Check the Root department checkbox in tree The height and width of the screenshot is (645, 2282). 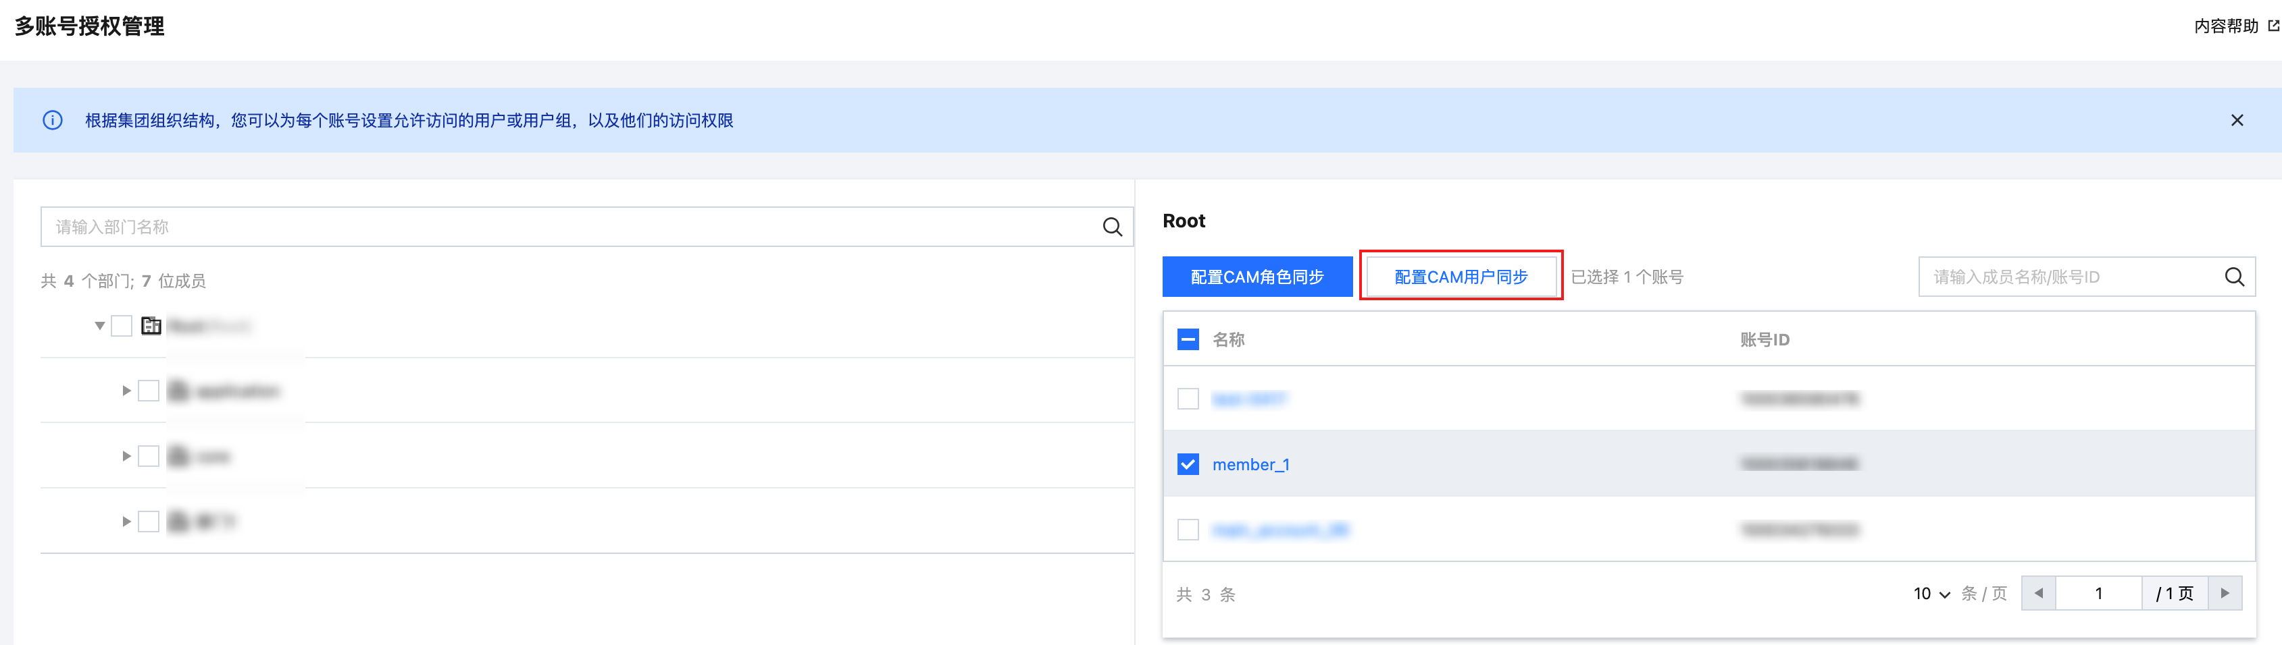122,326
